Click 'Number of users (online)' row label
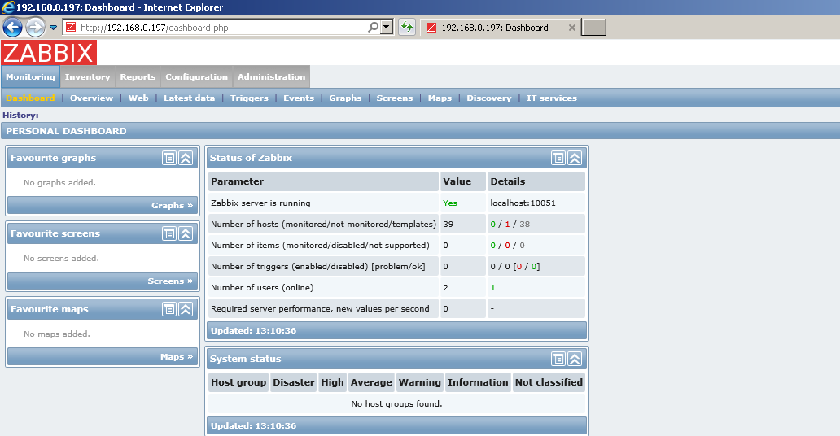The width and height of the screenshot is (840, 436). pos(262,288)
